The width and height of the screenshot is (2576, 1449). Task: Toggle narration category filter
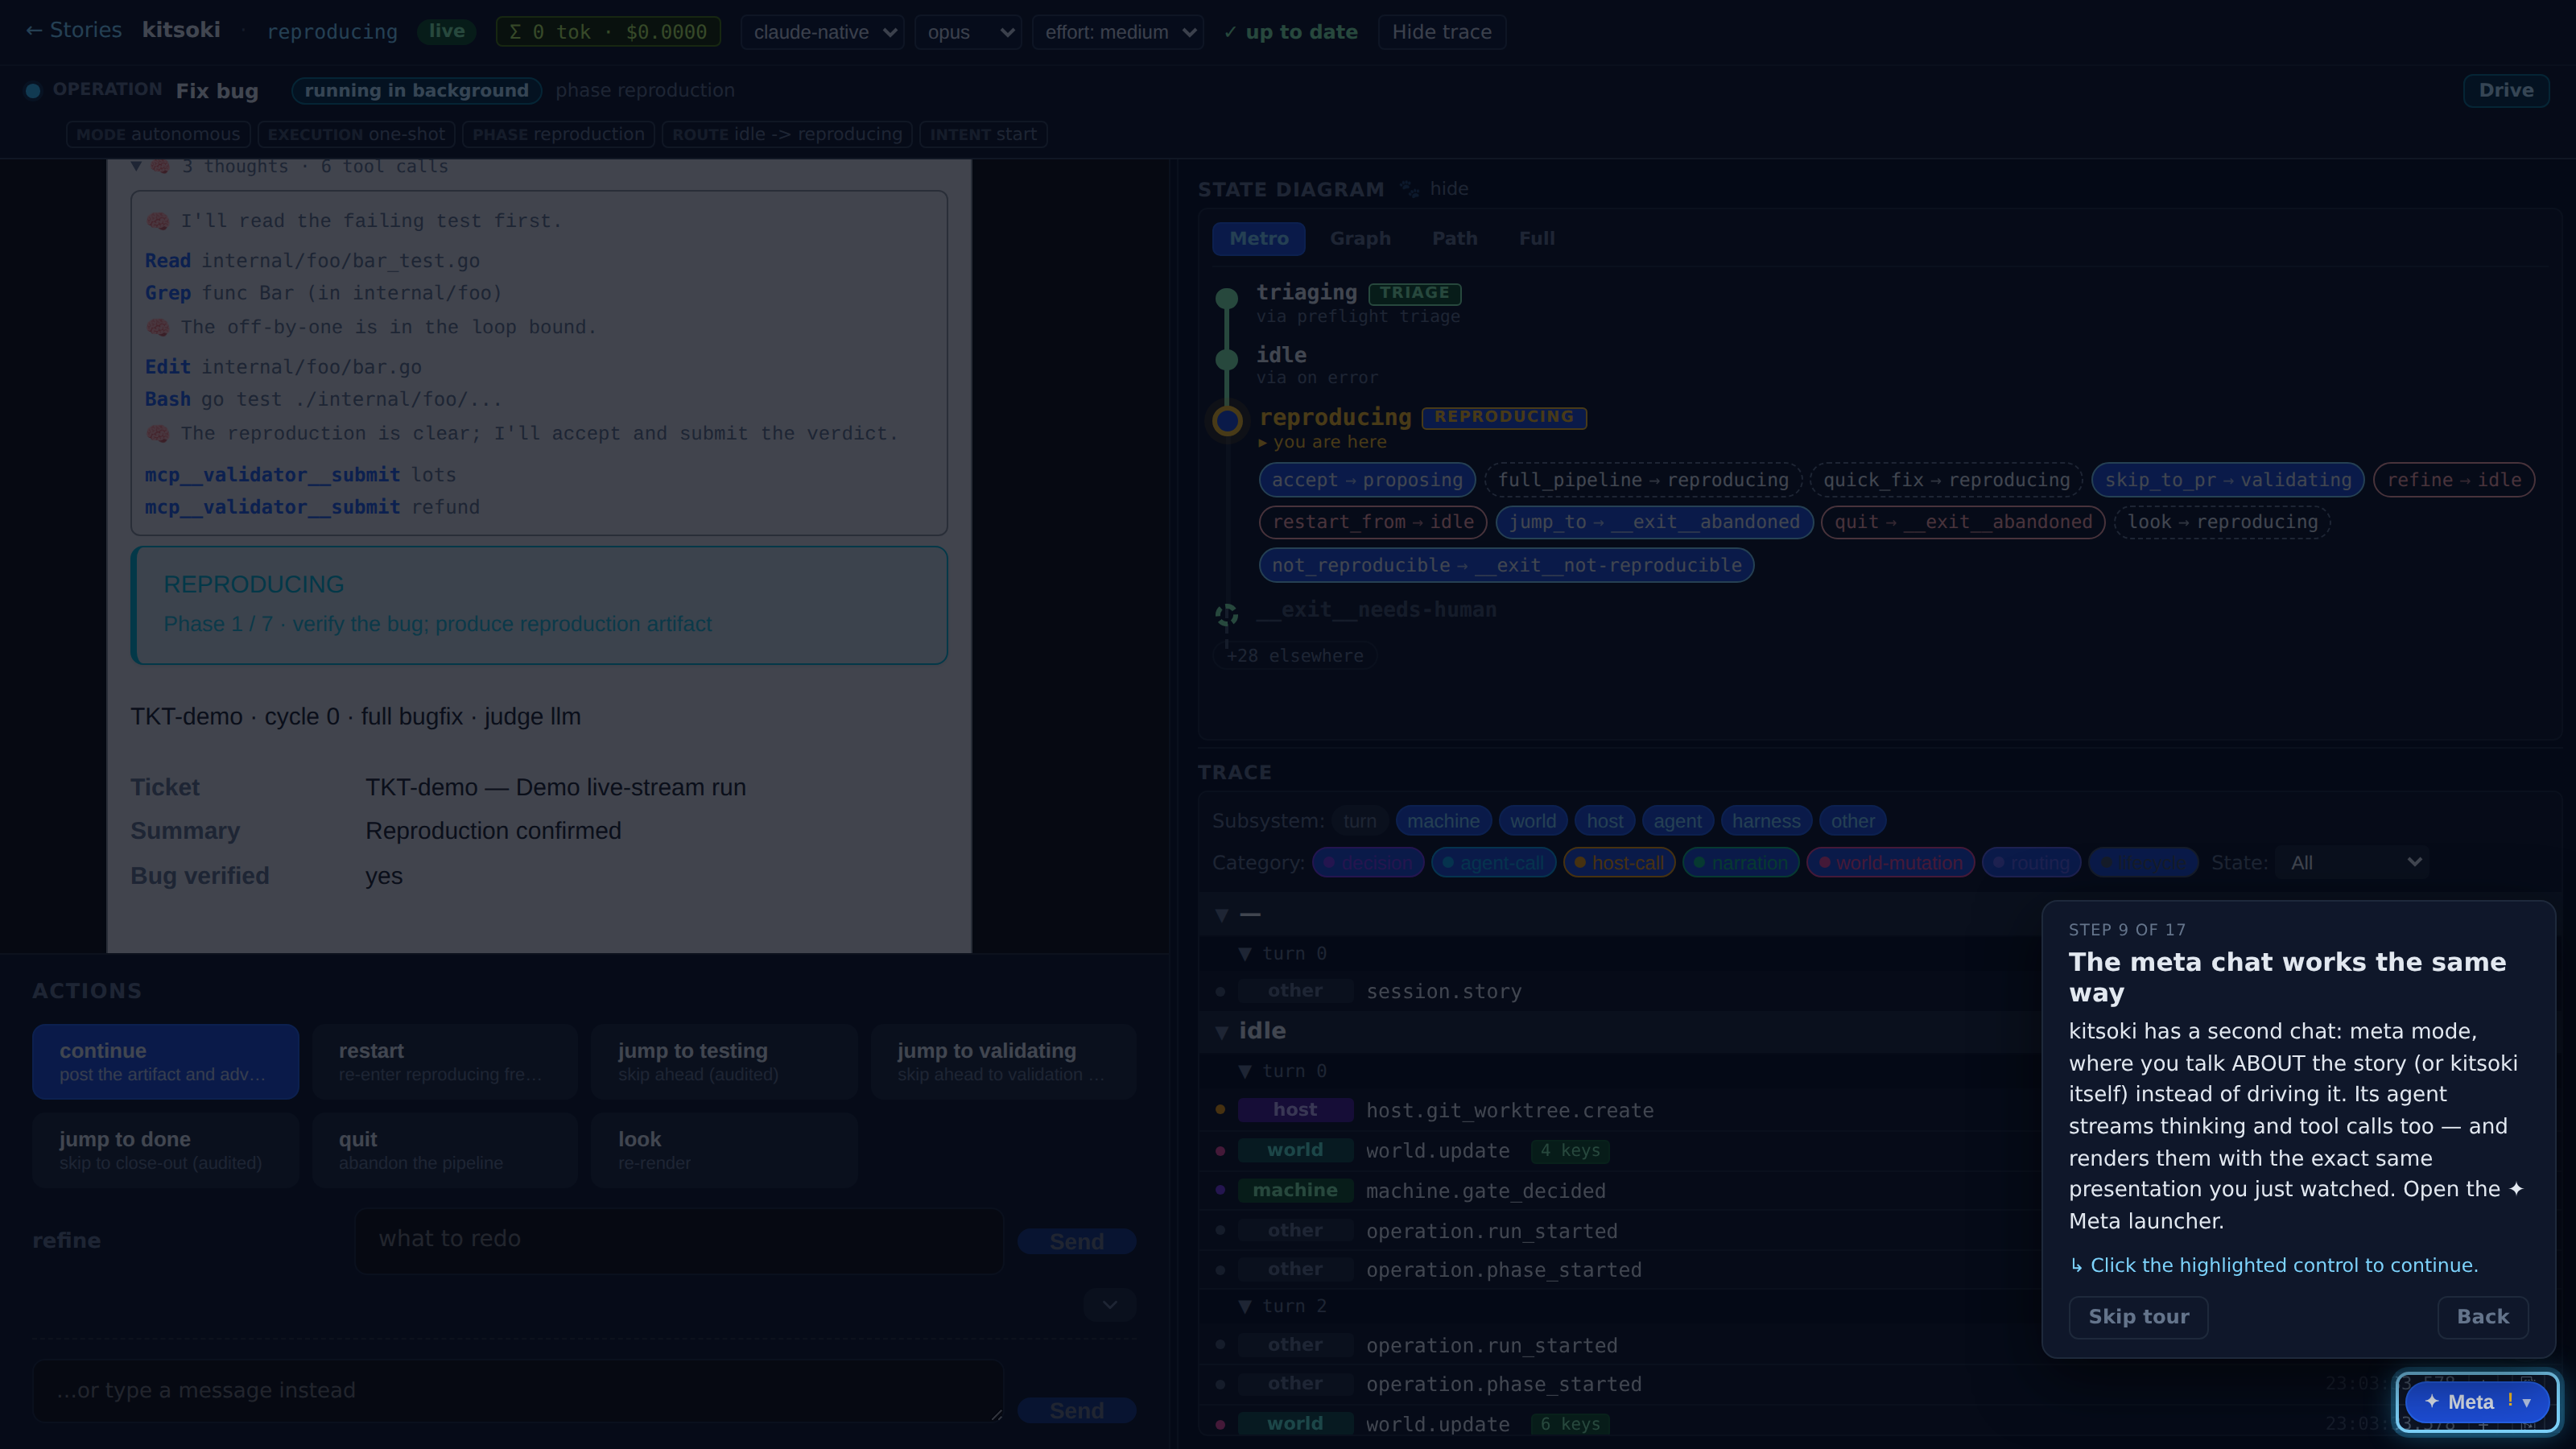click(1741, 862)
